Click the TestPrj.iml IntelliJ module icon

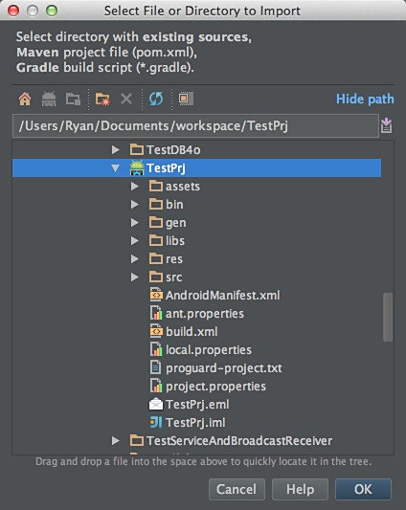[x=156, y=422]
